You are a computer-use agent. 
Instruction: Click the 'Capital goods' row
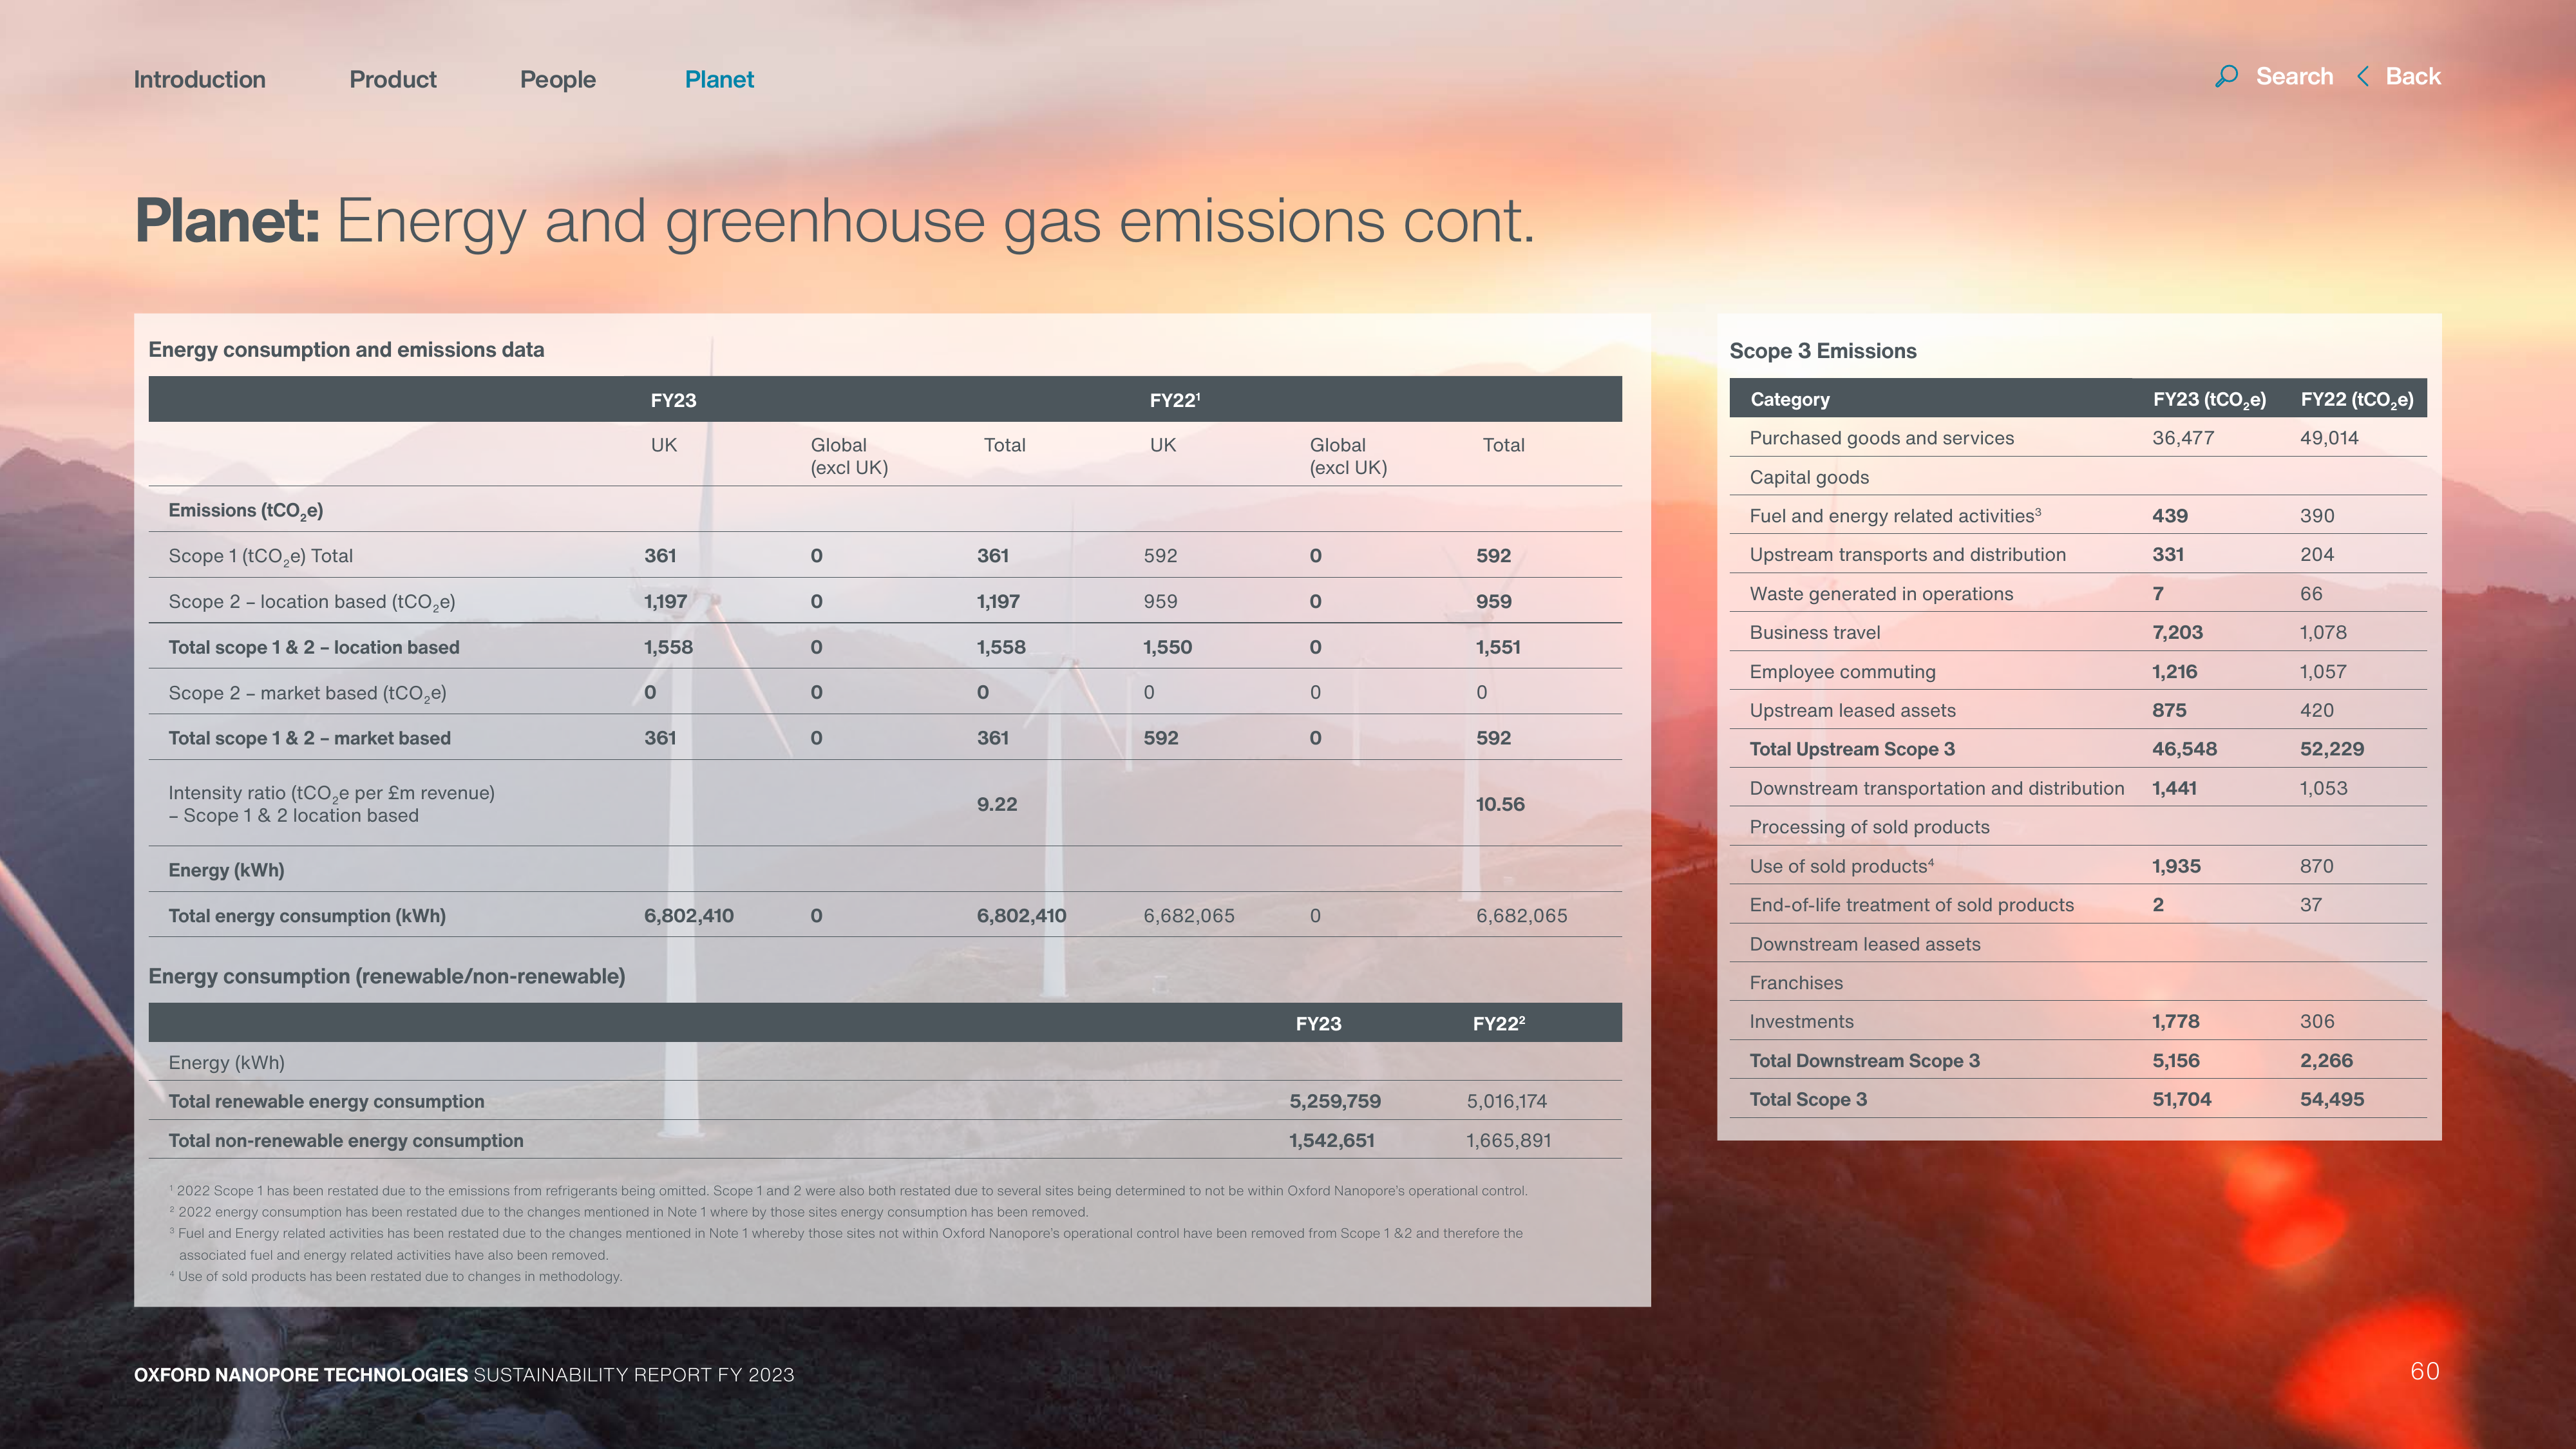point(2078,477)
